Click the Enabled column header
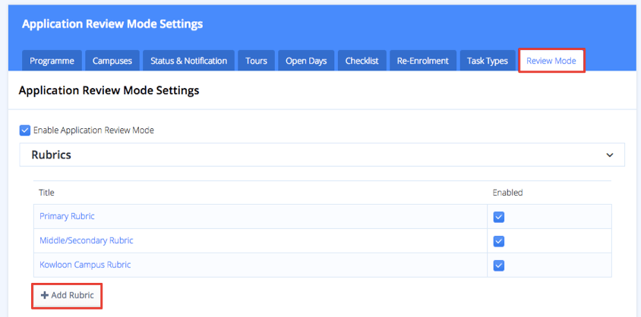The width and height of the screenshot is (641, 317). 507,193
